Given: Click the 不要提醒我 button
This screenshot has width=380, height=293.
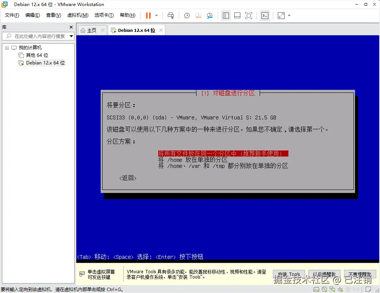Looking at the screenshot, I should [360, 274].
